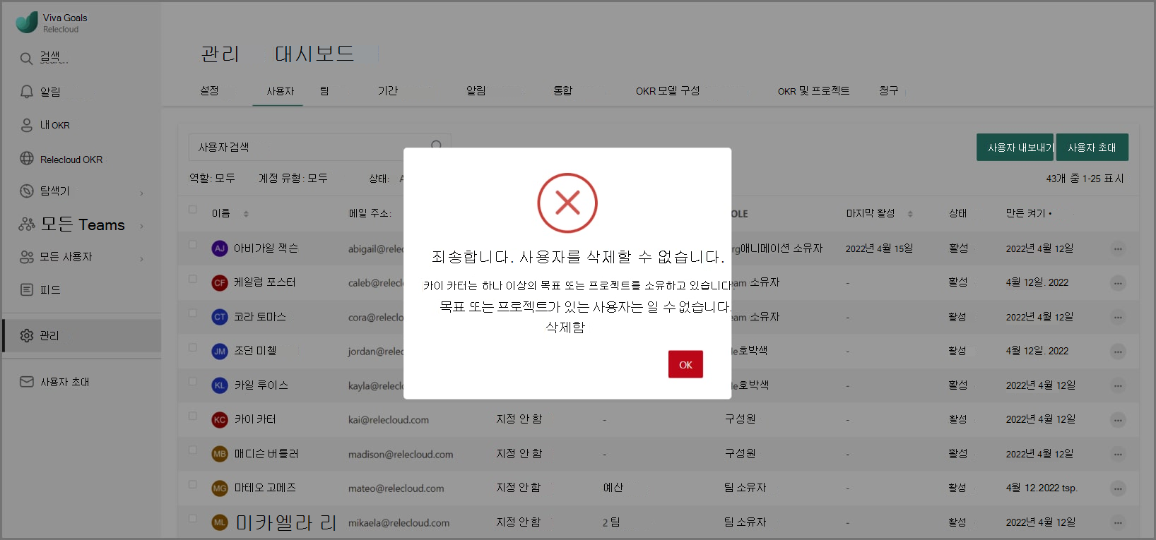The height and width of the screenshot is (540, 1156).
Task: Expand the 모든 Teams chevron
Action: coord(141,227)
